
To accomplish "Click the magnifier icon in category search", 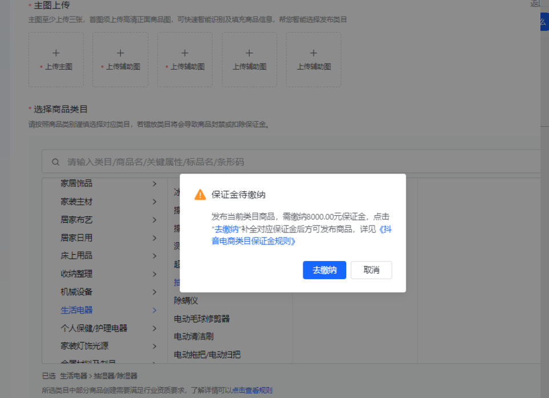I will pyautogui.click(x=54, y=162).
